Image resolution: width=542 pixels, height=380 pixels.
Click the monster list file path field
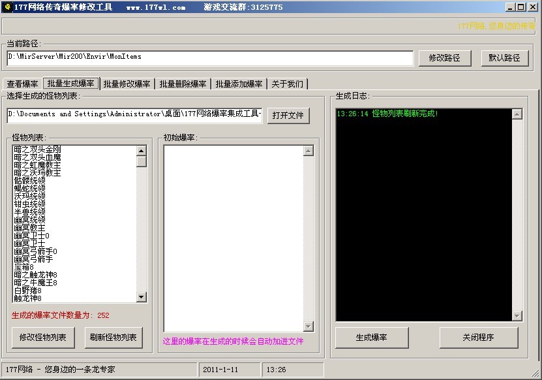pyautogui.click(x=134, y=115)
